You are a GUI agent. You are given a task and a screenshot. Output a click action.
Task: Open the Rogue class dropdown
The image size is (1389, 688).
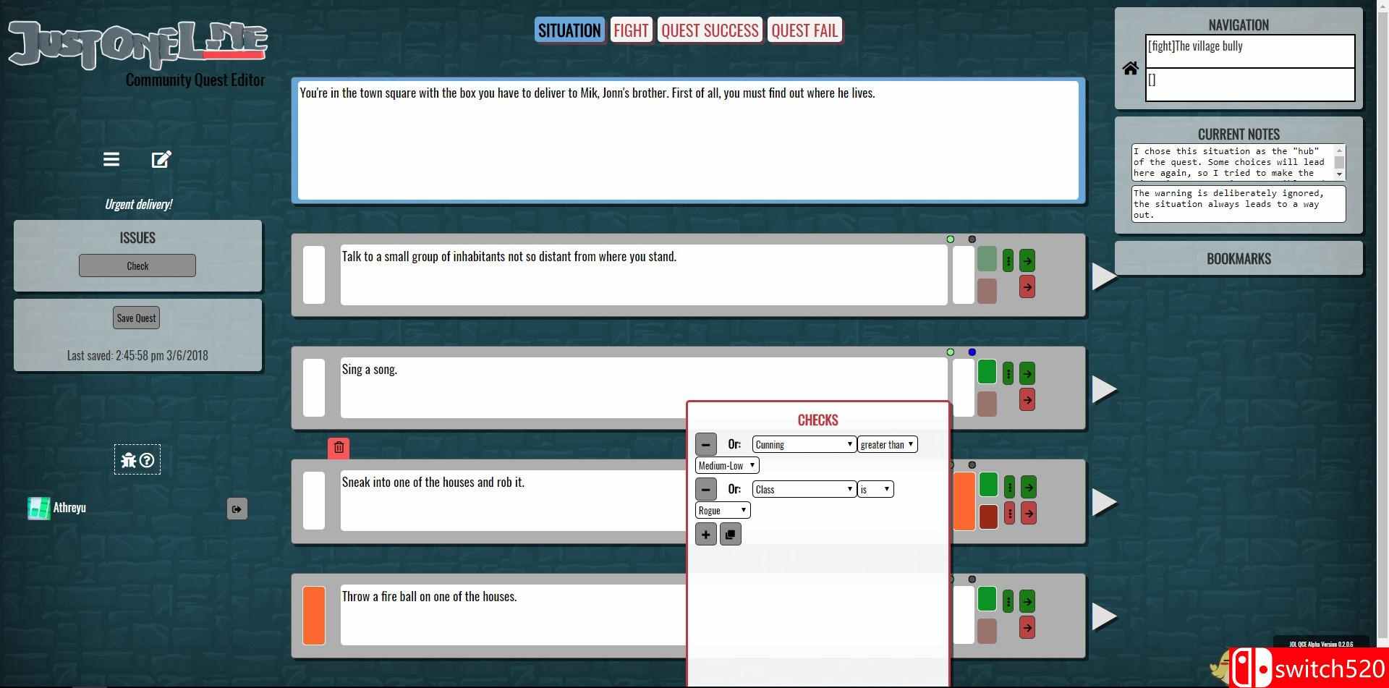tap(723, 511)
